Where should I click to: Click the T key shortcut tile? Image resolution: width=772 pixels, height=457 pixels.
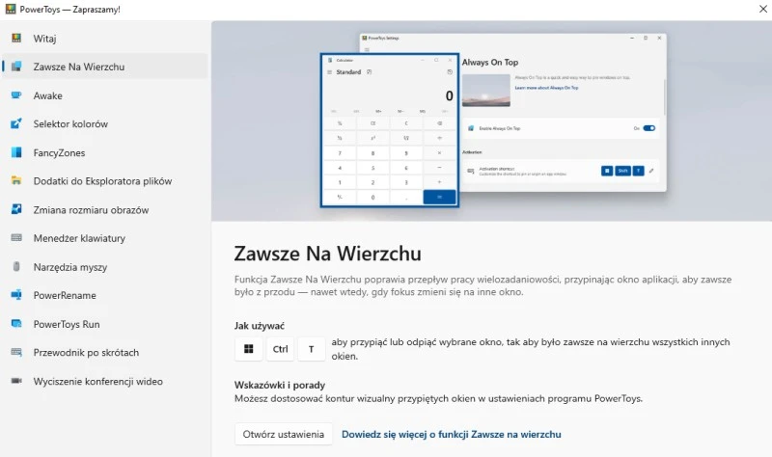point(311,349)
